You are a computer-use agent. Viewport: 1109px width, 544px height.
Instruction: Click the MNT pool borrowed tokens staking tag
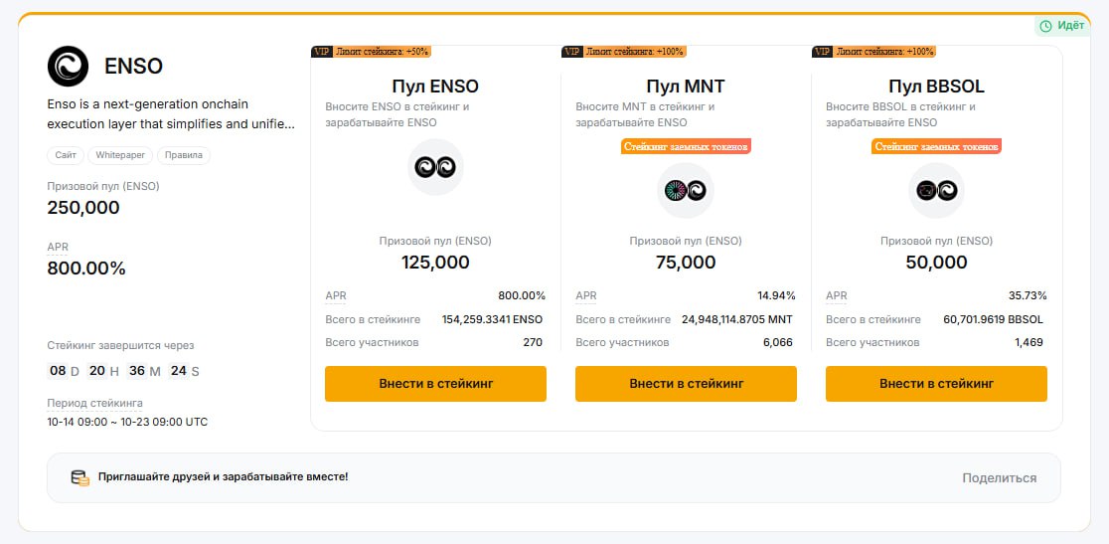point(686,146)
